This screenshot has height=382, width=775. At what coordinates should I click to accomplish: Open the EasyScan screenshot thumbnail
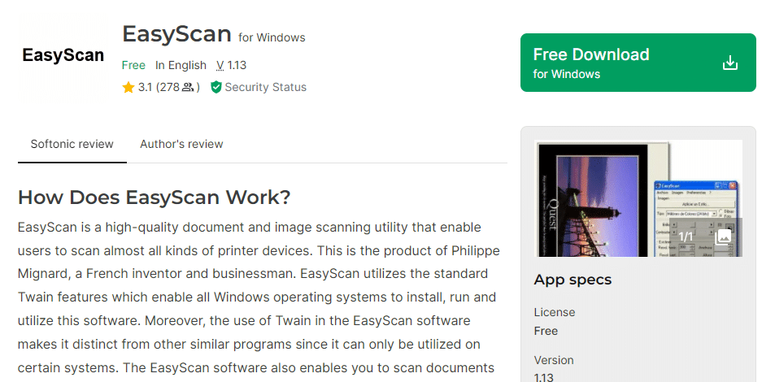(x=638, y=198)
